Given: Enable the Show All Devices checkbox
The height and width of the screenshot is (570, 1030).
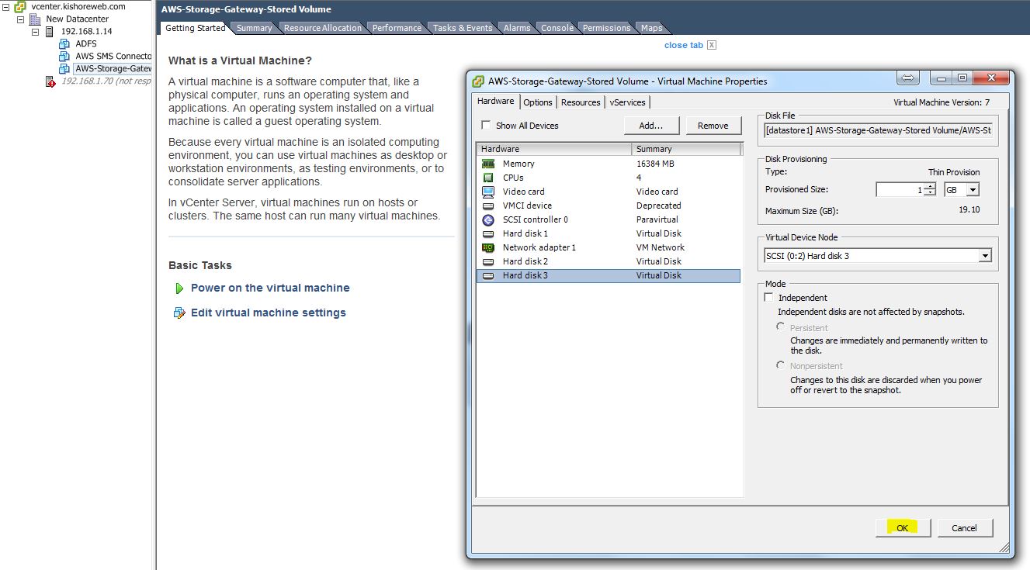Looking at the screenshot, I should pyautogui.click(x=486, y=125).
